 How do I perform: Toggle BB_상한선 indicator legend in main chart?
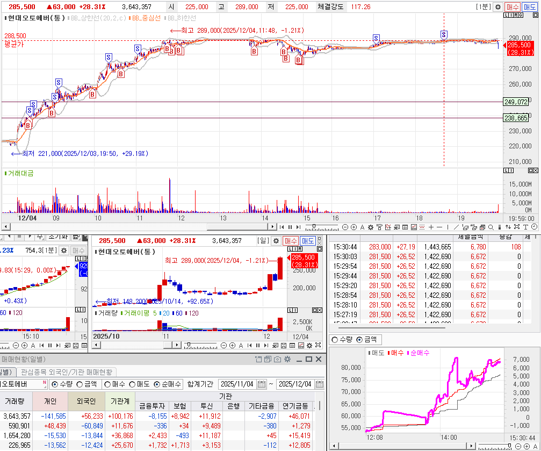coord(97,18)
